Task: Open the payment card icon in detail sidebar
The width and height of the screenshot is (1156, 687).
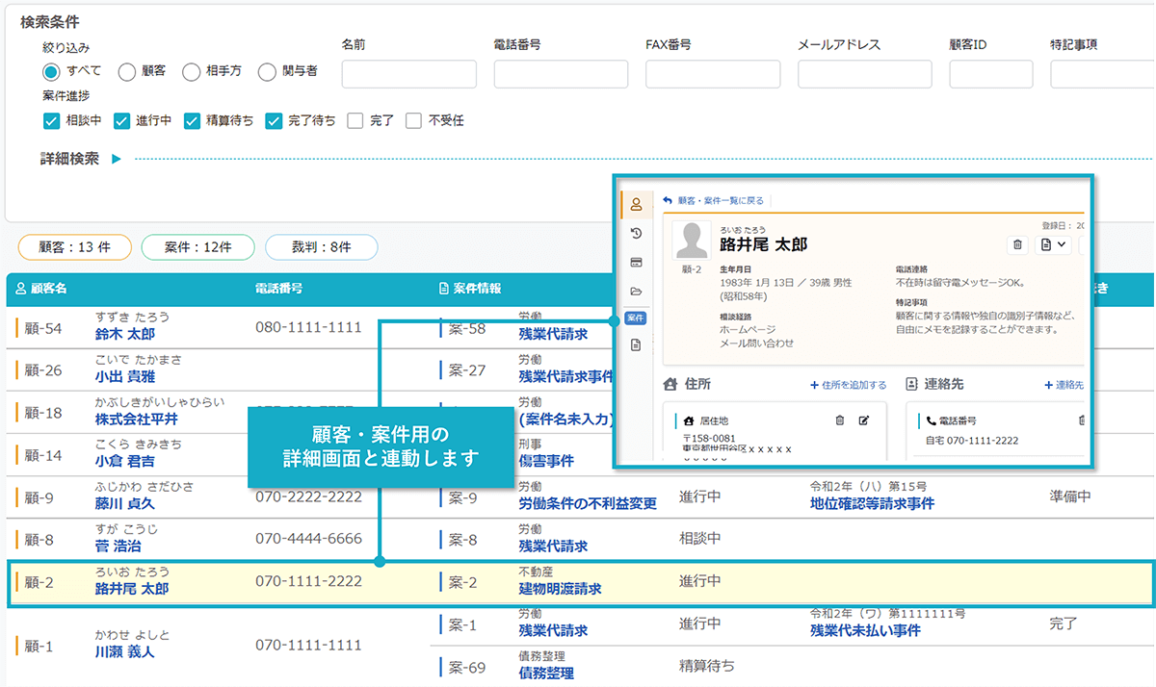Action: point(636,263)
